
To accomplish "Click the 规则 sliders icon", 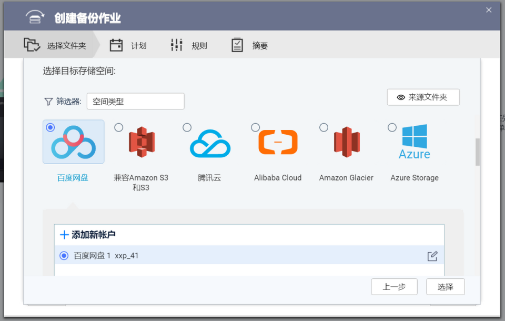I will [x=177, y=45].
